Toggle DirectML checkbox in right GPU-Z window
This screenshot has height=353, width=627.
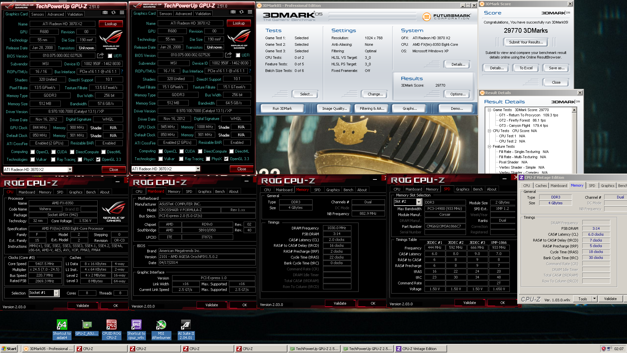(232, 151)
